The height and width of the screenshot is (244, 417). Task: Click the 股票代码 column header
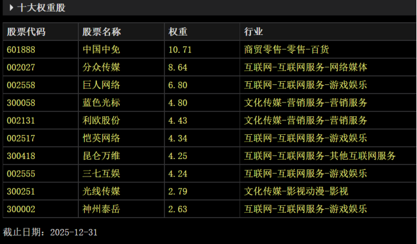click(26, 32)
